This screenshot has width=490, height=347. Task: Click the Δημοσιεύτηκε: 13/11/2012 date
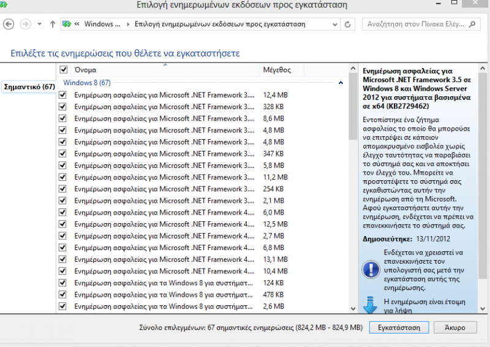click(x=406, y=239)
